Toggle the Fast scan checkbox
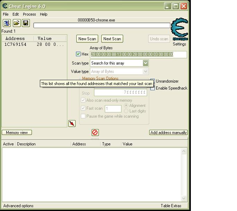Image resolution: width=237 pixels, height=211 pixels. 83,108
